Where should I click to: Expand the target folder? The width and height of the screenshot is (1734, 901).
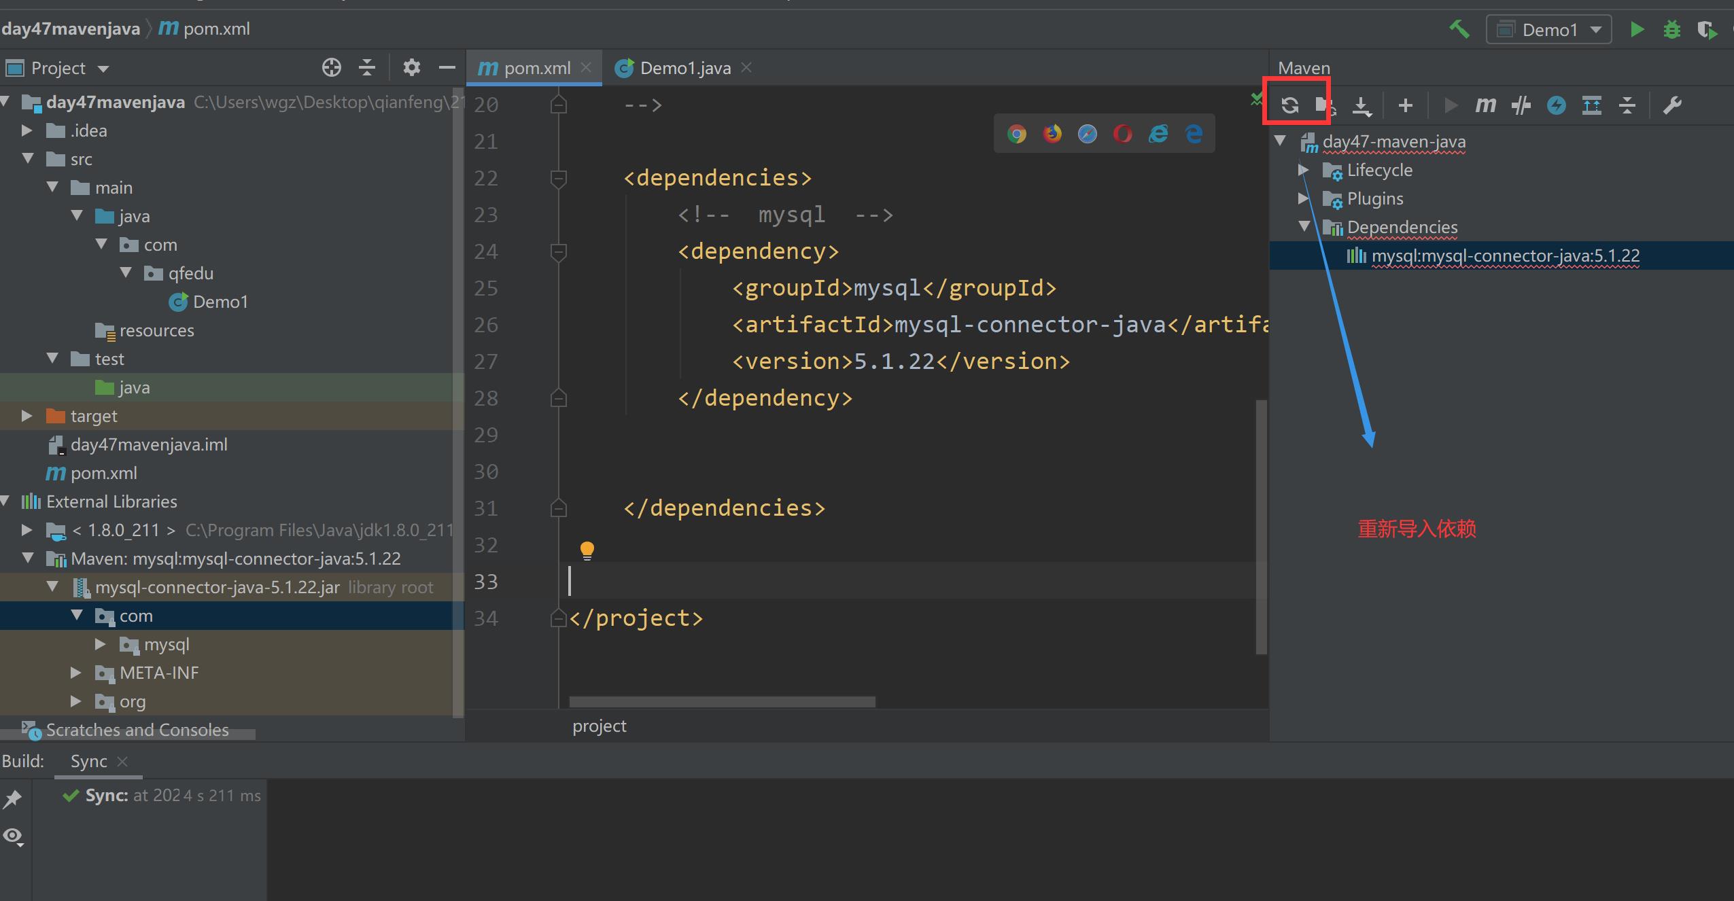(27, 415)
